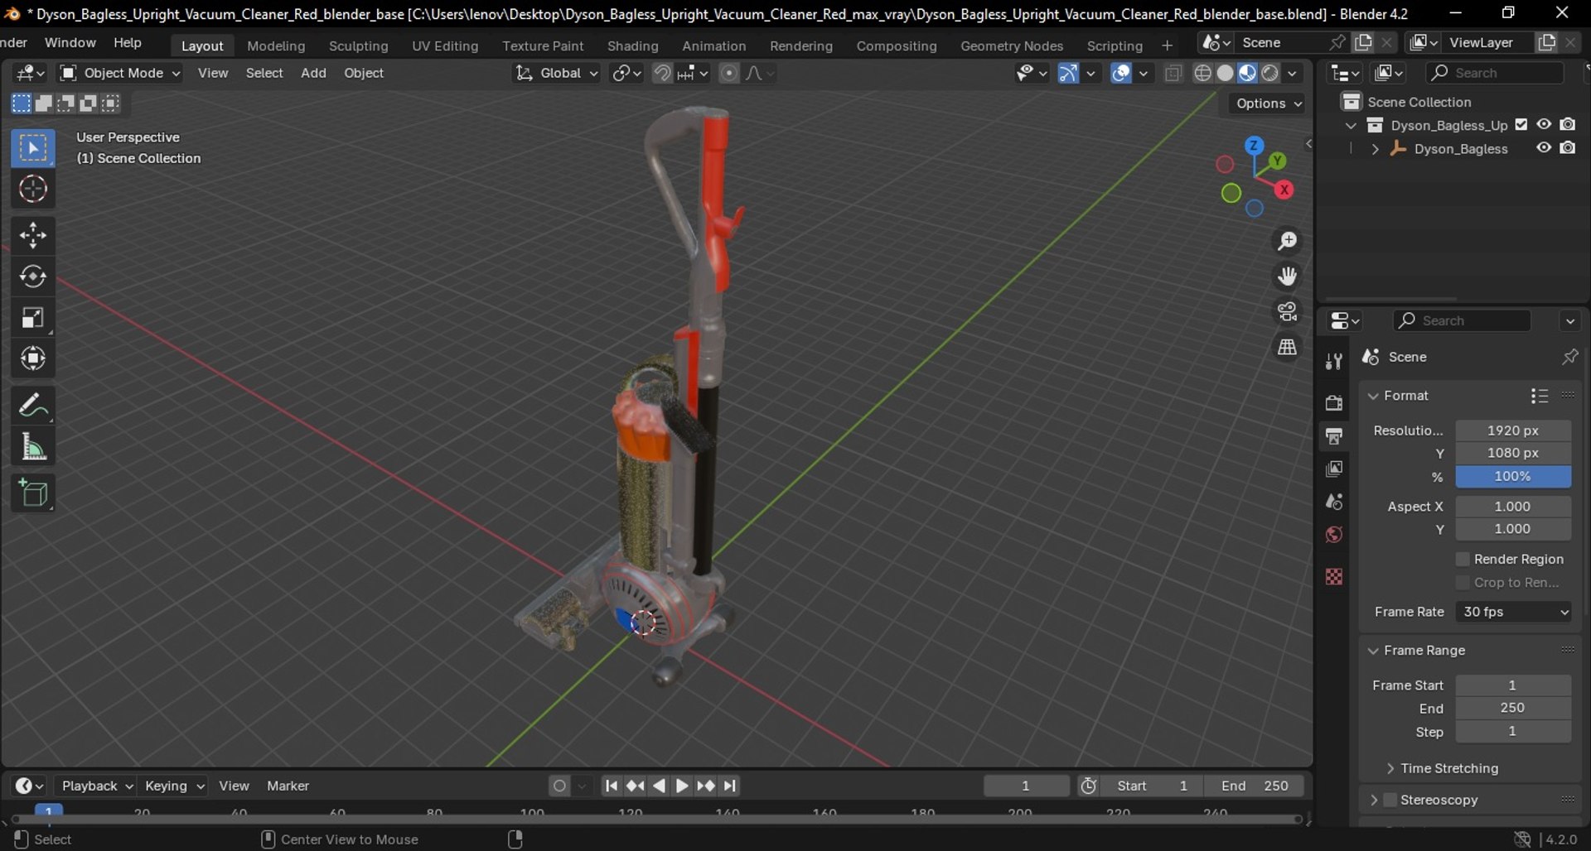Jump to the last frame
Image resolution: width=1591 pixels, height=851 pixels.
coord(729,786)
